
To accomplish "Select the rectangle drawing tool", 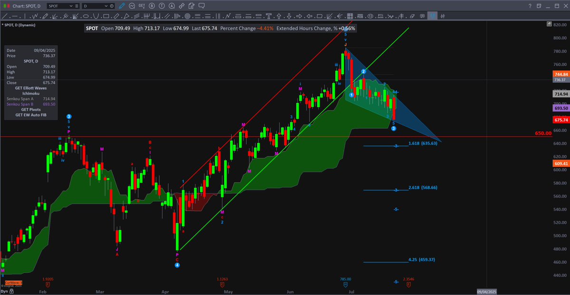I will pyautogui.click(x=106, y=16).
